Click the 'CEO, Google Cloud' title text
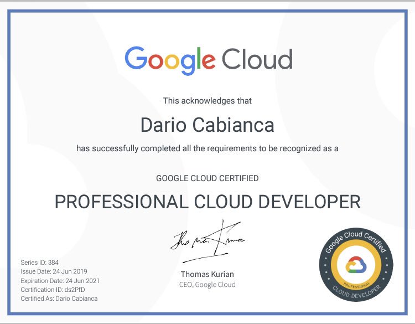415x324 pixels. point(207,285)
